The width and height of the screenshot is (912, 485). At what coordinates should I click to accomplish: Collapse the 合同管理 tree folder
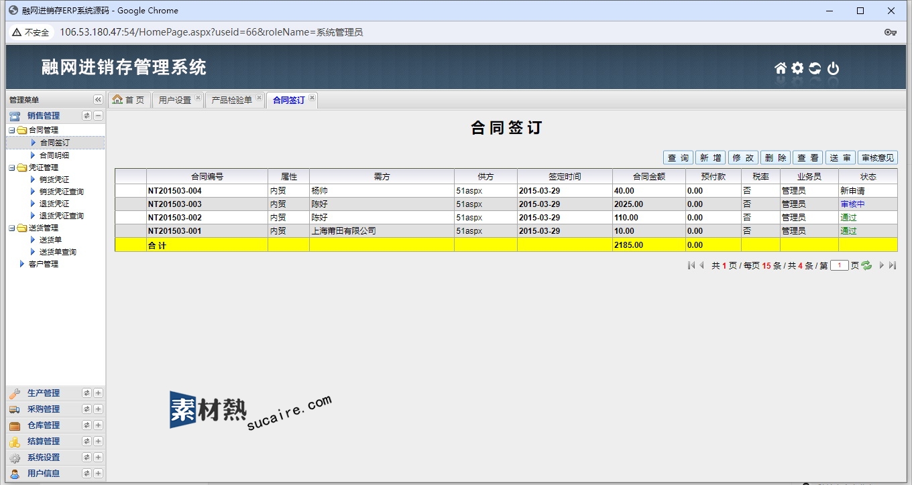[11, 130]
